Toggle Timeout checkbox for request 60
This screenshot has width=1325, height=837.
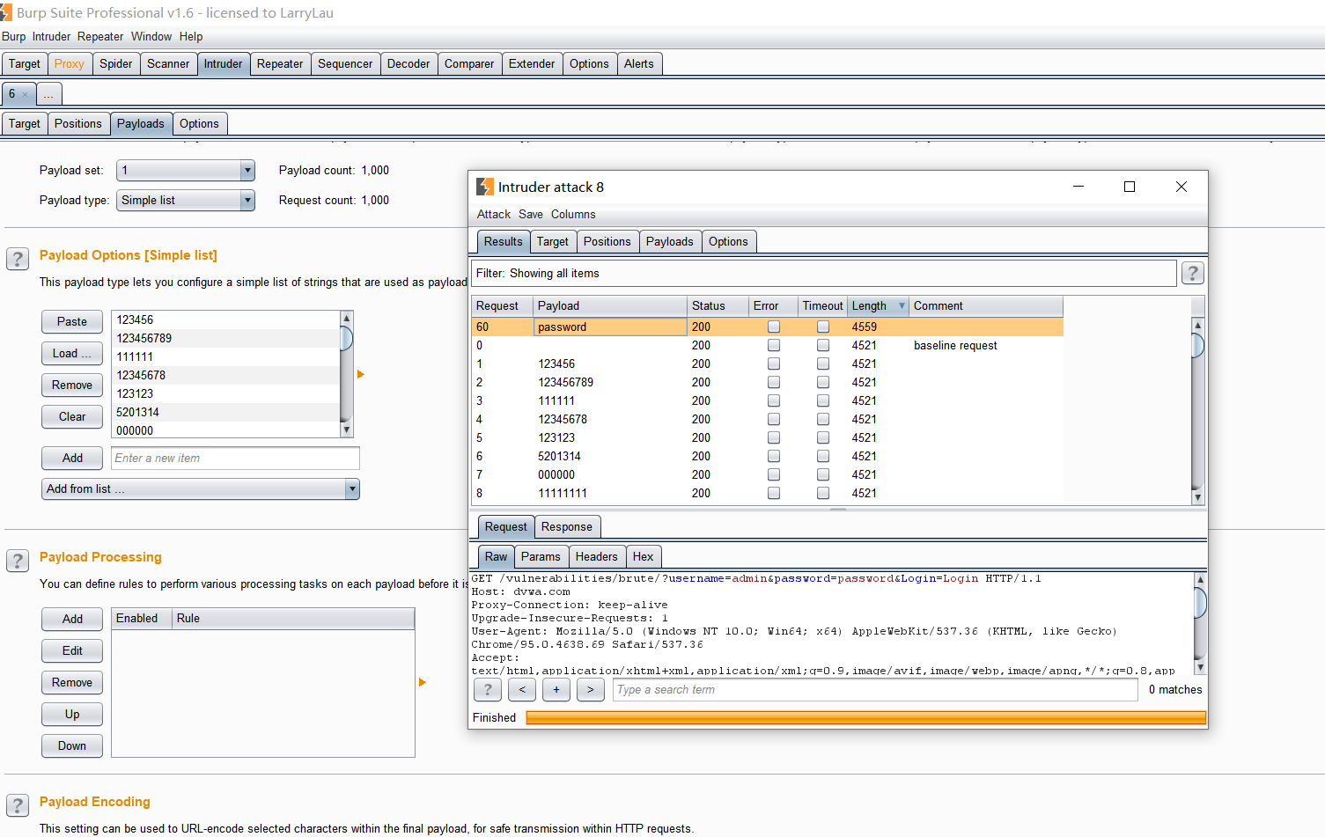click(823, 327)
